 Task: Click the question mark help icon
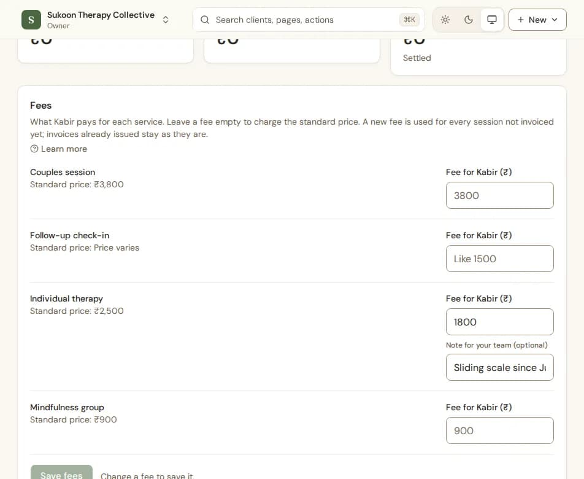point(34,149)
